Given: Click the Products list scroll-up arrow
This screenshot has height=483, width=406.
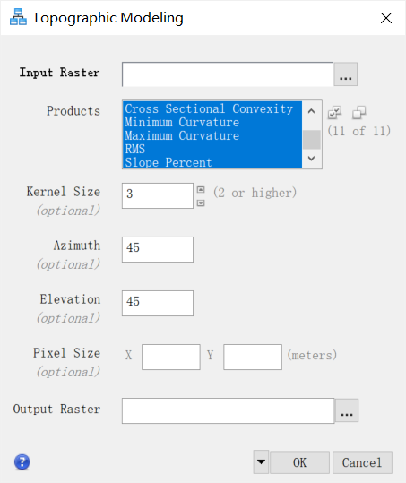Looking at the screenshot, I should tap(311, 111).
